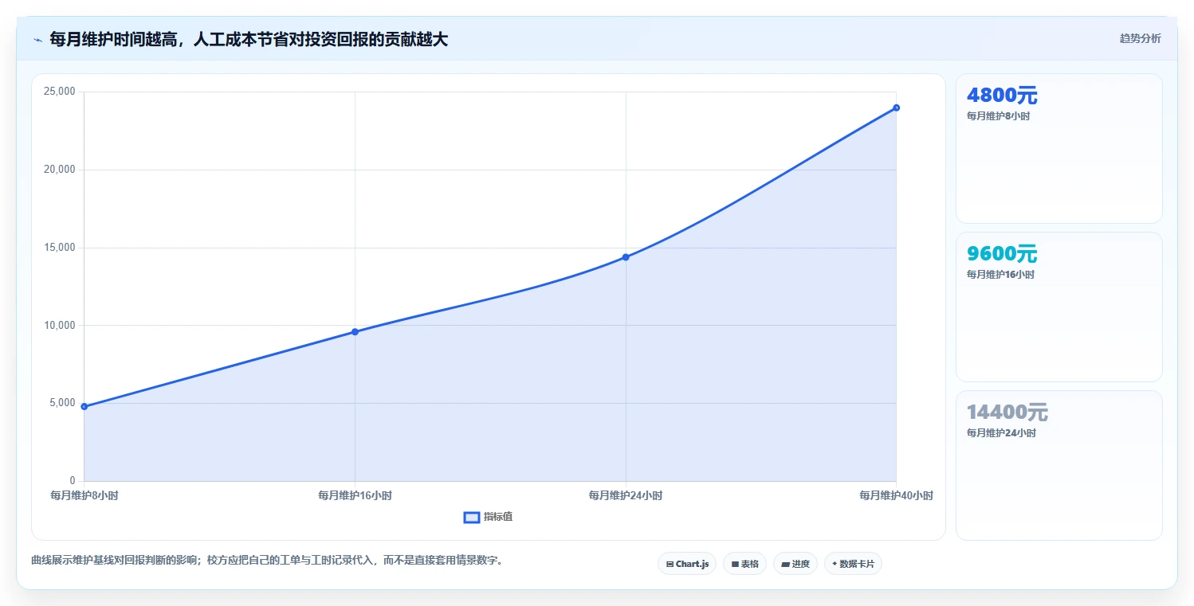Viewport: 1194px width, 606px height.
Task: Click the trend icon beside the title
Action: pyautogui.click(x=37, y=39)
